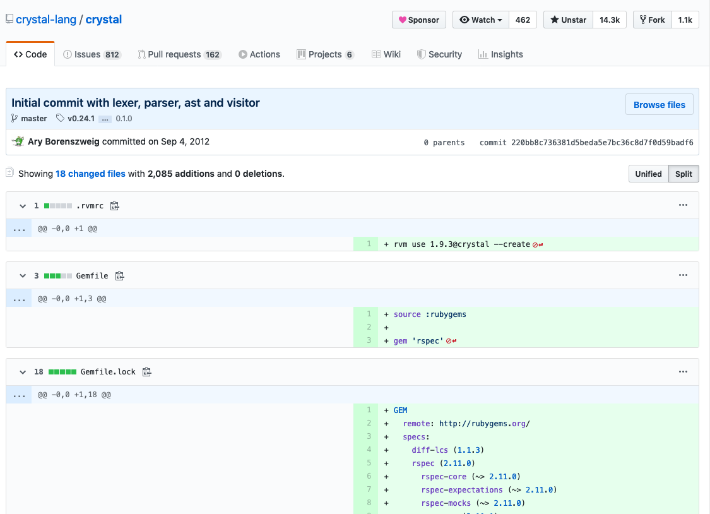The image size is (710, 514).
Task: Open the crystal repository link
Action: (x=104, y=20)
